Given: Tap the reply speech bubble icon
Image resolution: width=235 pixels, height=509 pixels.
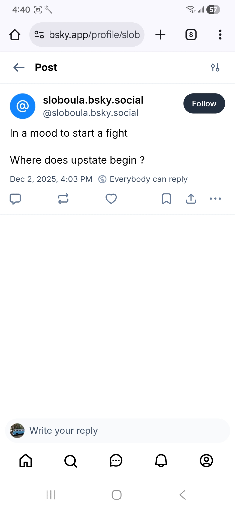Looking at the screenshot, I should (x=15, y=199).
